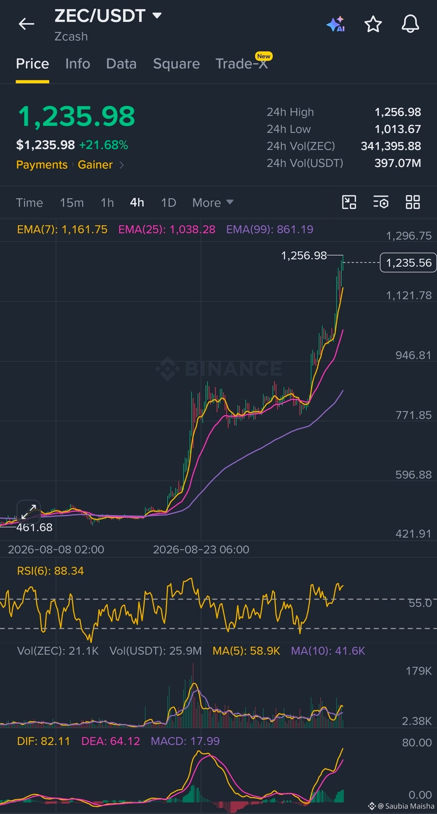Tap the back arrow icon
The width and height of the screenshot is (437, 814).
26,24
